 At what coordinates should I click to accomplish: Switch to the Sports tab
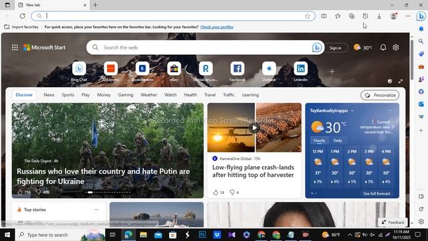68,95
